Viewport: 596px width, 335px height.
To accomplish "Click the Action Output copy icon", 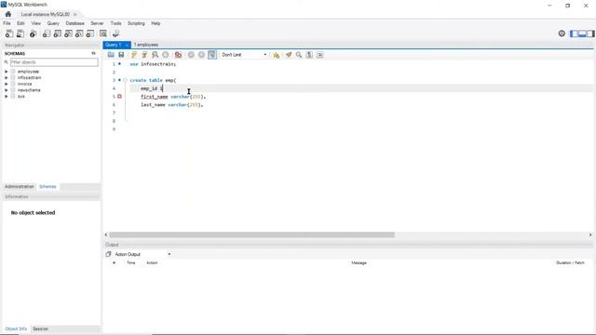I will pyautogui.click(x=108, y=254).
